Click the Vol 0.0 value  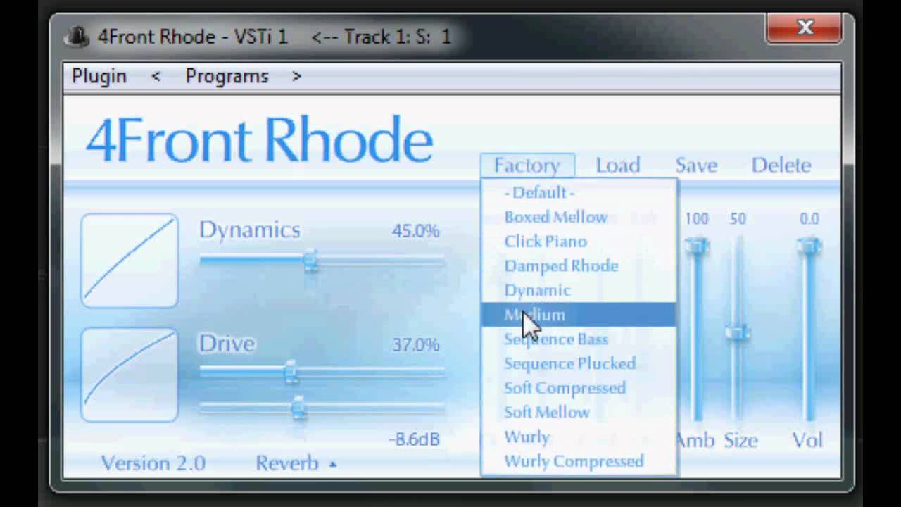(809, 219)
